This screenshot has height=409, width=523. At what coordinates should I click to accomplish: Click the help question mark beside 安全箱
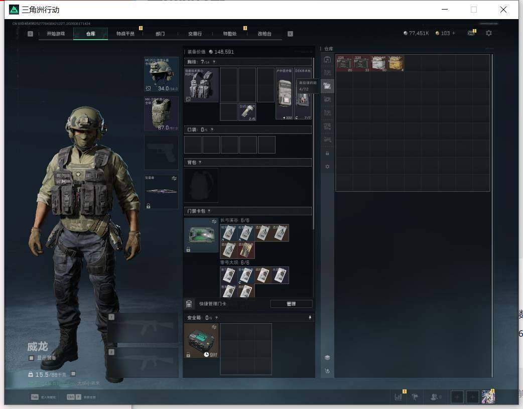[x=216, y=318]
